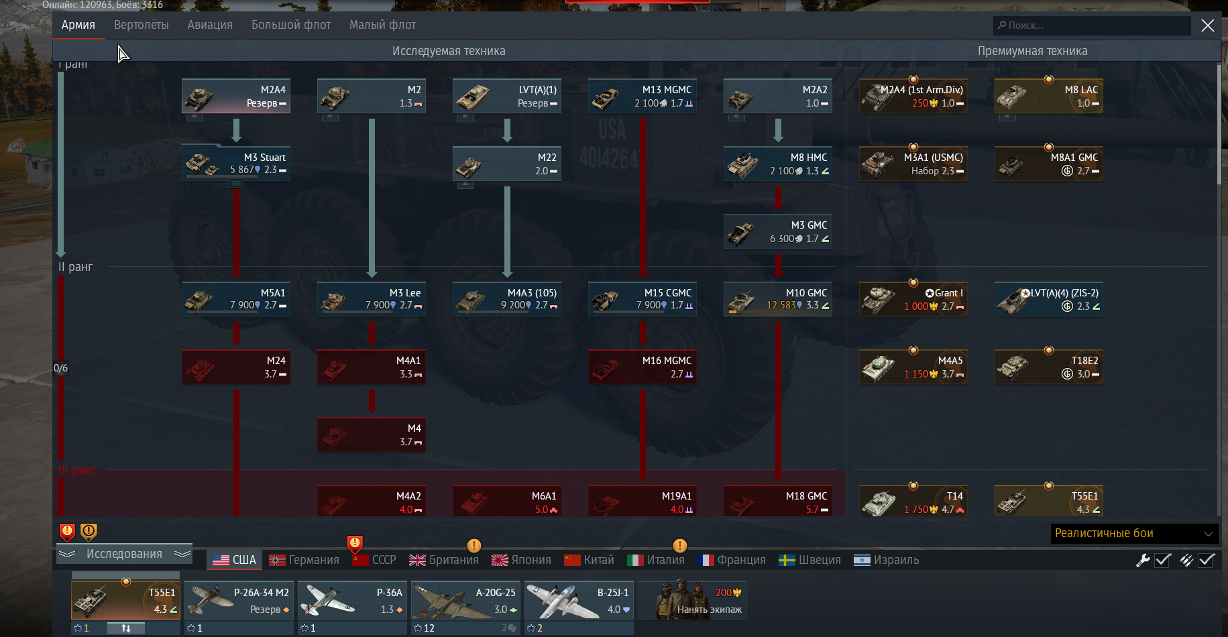Screen dimensions: 1228x637
Task: Select the A-20G-25 crew slot
Action: pyautogui.click(x=465, y=600)
